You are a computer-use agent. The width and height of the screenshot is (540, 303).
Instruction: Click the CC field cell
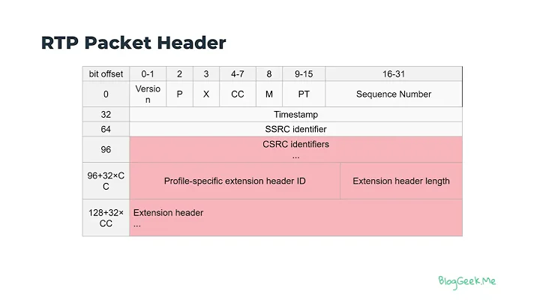coord(238,94)
